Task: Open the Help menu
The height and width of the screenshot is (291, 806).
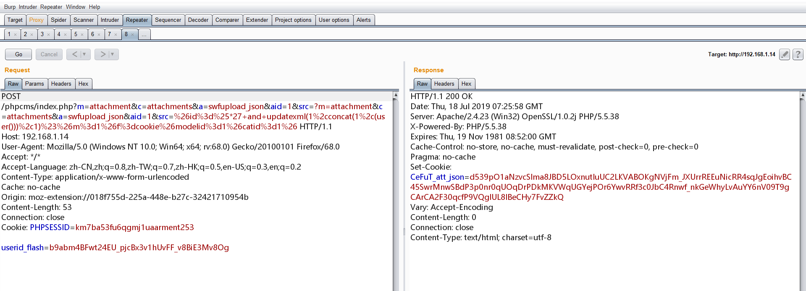Action: (x=95, y=7)
